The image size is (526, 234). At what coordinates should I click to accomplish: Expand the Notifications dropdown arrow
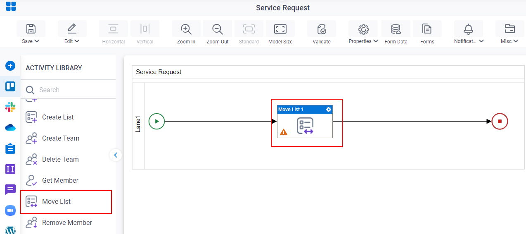click(481, 41)
